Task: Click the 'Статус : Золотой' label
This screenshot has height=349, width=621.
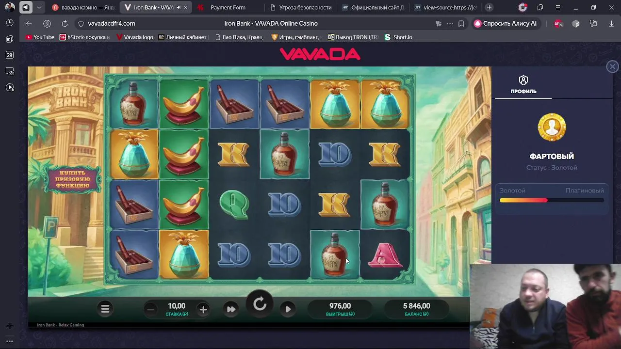Action: (552, 168)
